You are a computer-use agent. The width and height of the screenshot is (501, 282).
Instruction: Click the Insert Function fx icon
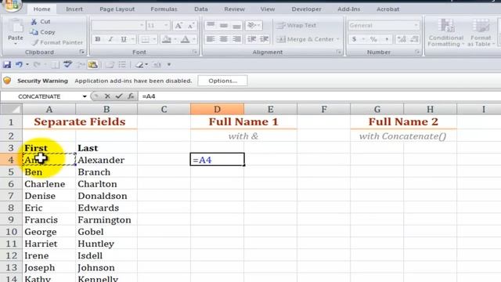pos(131,96)
